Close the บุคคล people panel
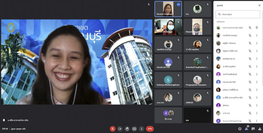This screenshot has width=263, height=133. (259, 5)
